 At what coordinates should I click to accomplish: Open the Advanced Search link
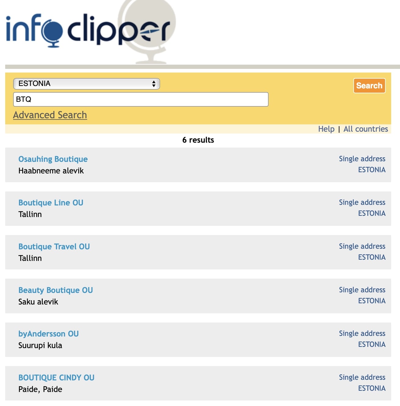coord(50,115)
